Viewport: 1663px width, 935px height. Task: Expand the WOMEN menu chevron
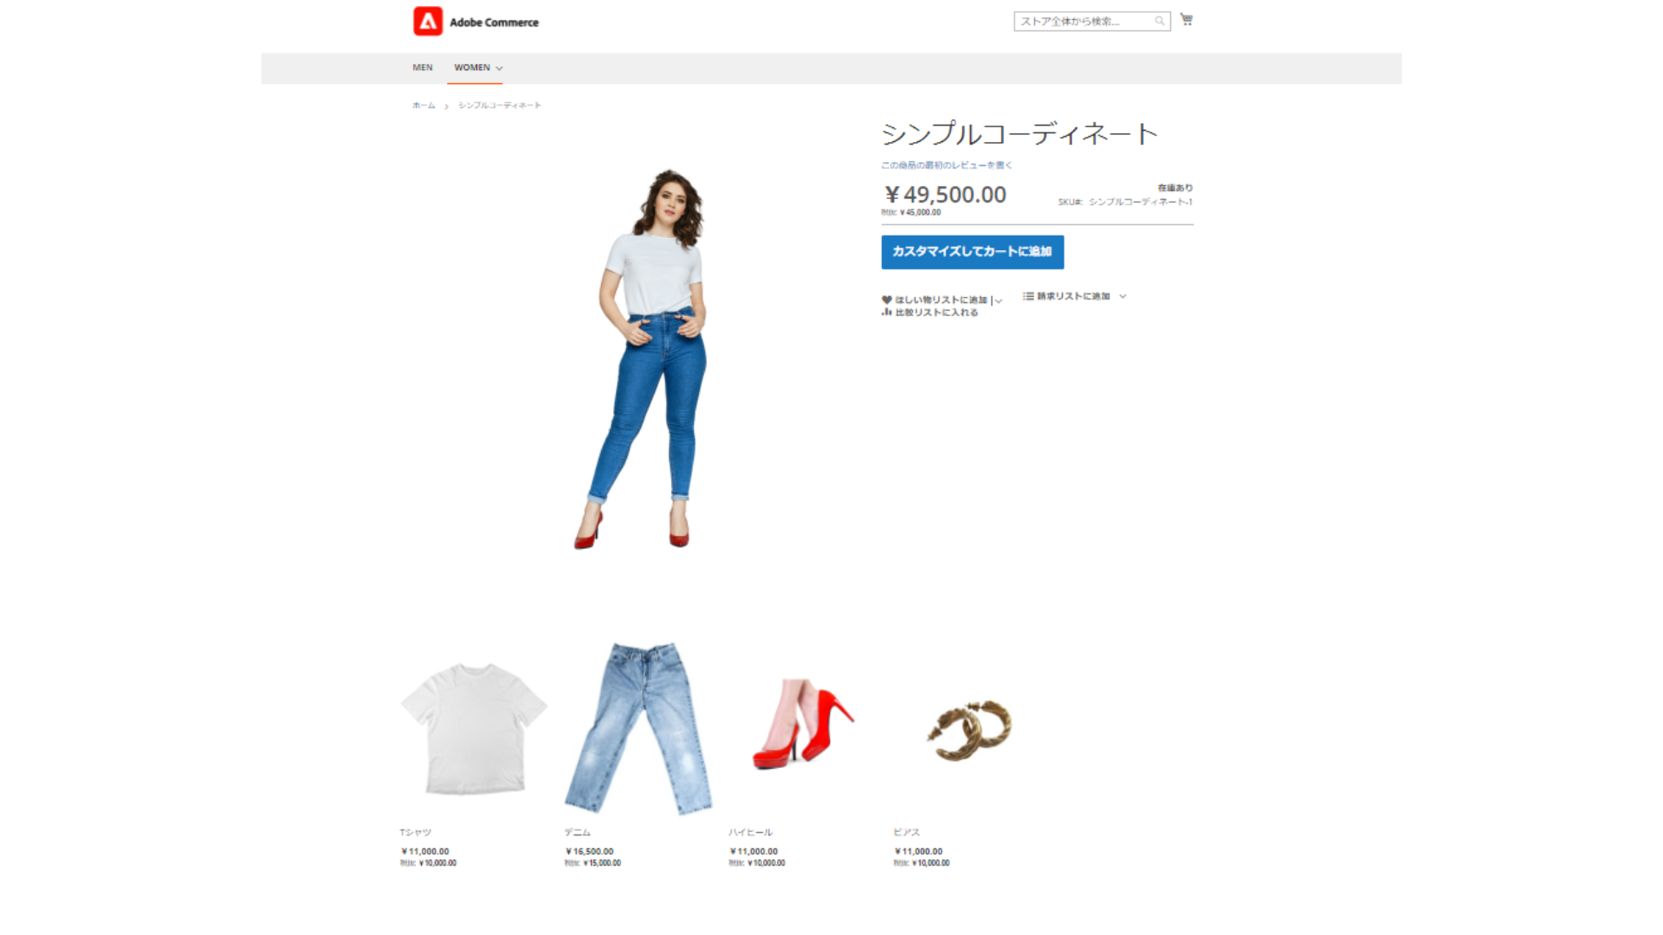click(x=499, y=68)
